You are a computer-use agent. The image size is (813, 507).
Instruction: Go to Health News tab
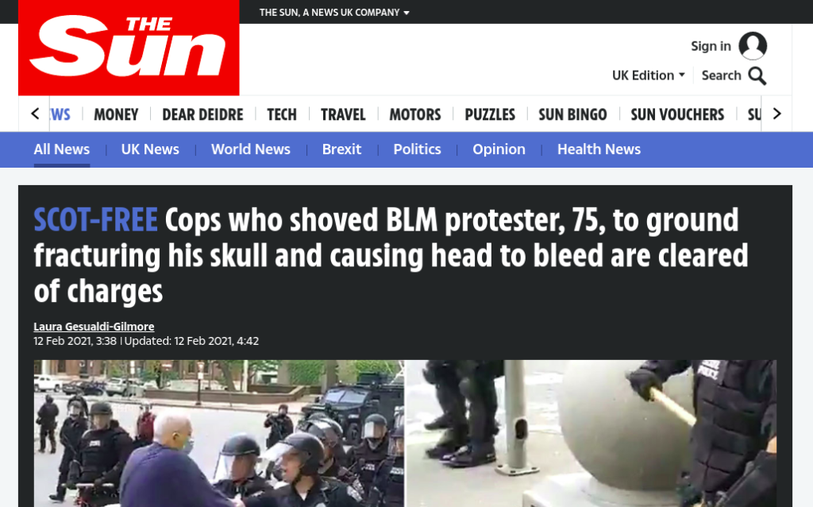pos(599,149)
